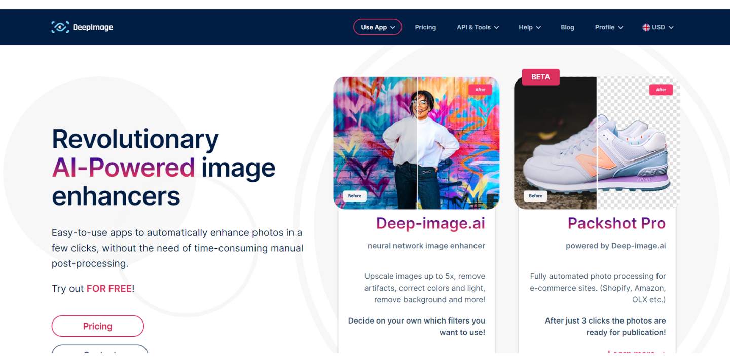
Task: Select the UK flag currency icon
Action: pyautogui.click(x=646, y=27)
